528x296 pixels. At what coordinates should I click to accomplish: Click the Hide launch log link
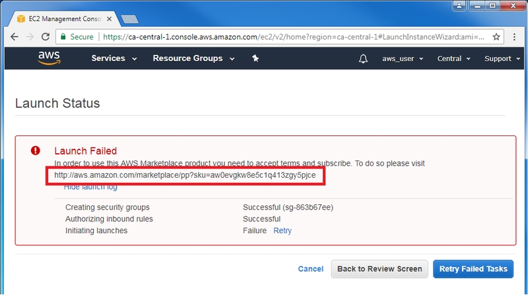point(90,188)
